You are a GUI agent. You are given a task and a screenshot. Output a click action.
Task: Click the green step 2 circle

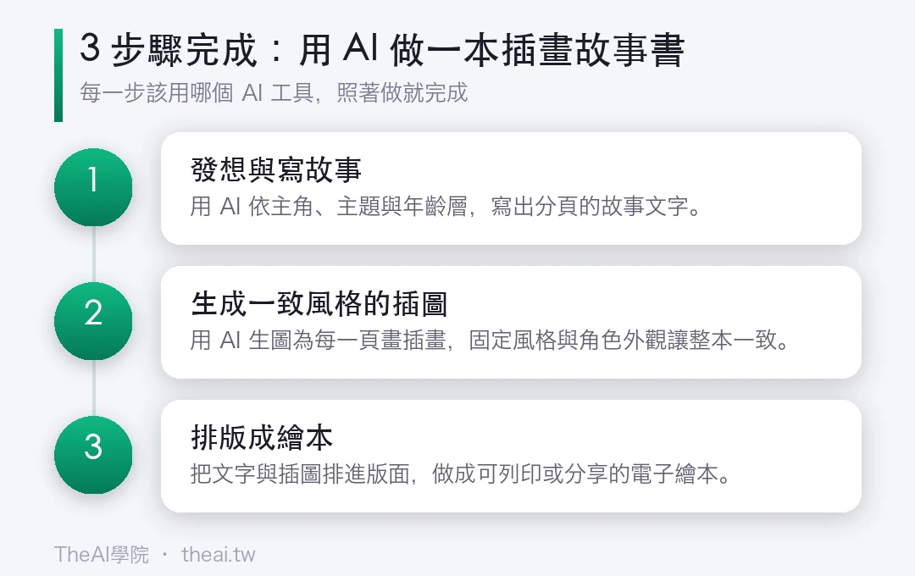click(93, 321)
